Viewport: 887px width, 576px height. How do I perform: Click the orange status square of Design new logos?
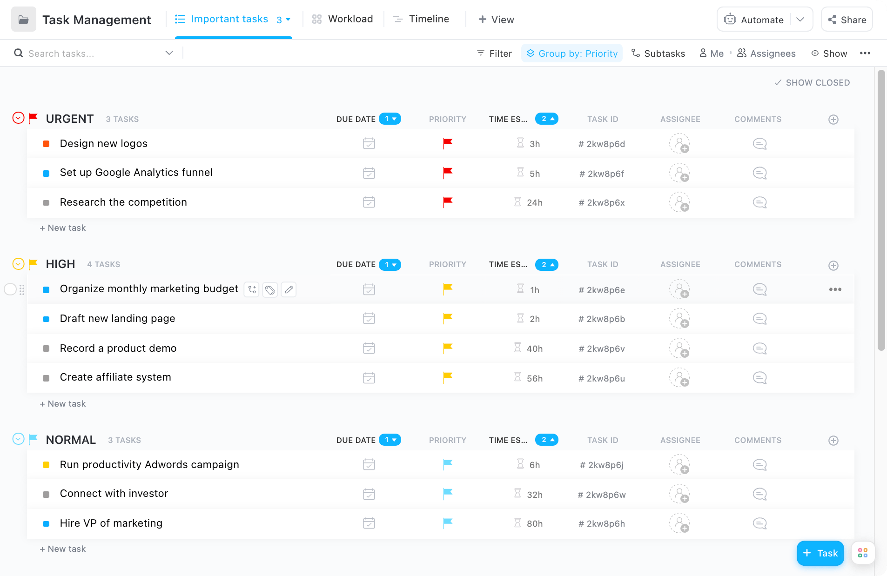[x=46, y=144]
